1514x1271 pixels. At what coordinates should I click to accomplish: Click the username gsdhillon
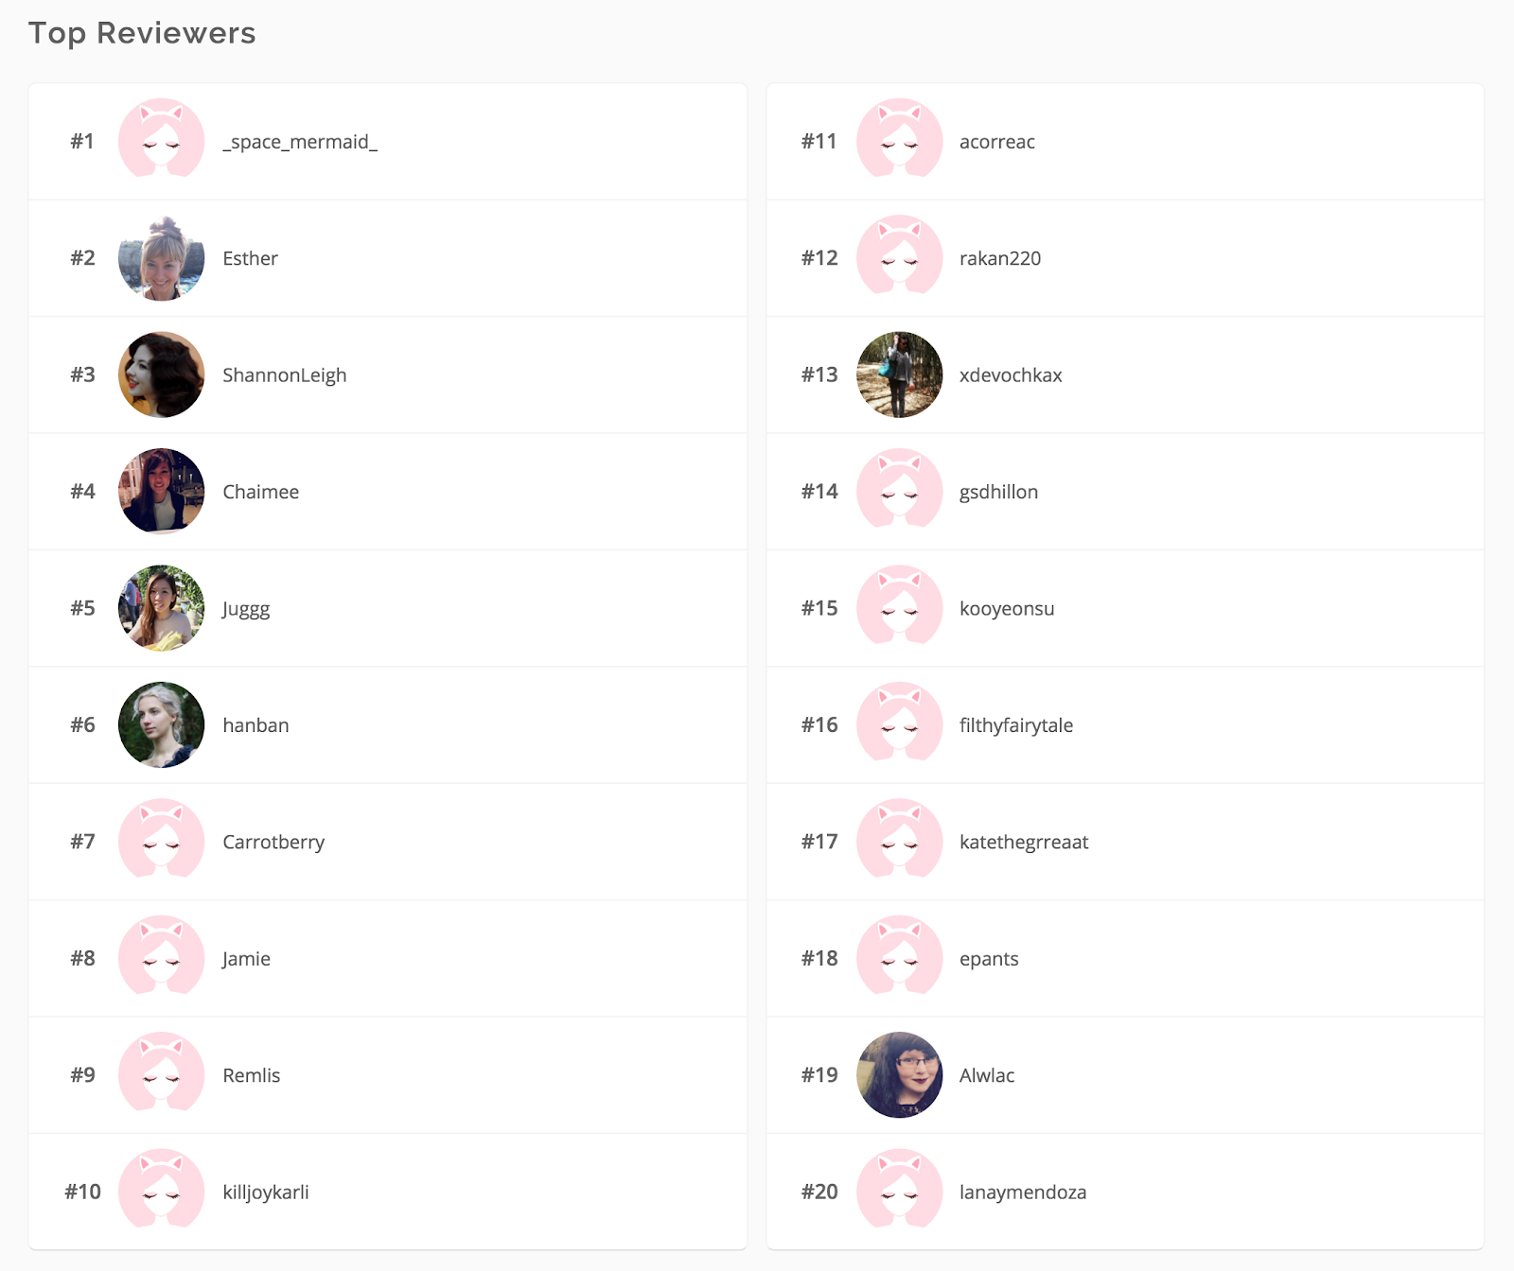click(998, 492)
